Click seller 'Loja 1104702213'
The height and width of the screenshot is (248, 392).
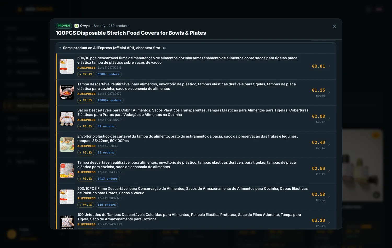coord(110,68)
